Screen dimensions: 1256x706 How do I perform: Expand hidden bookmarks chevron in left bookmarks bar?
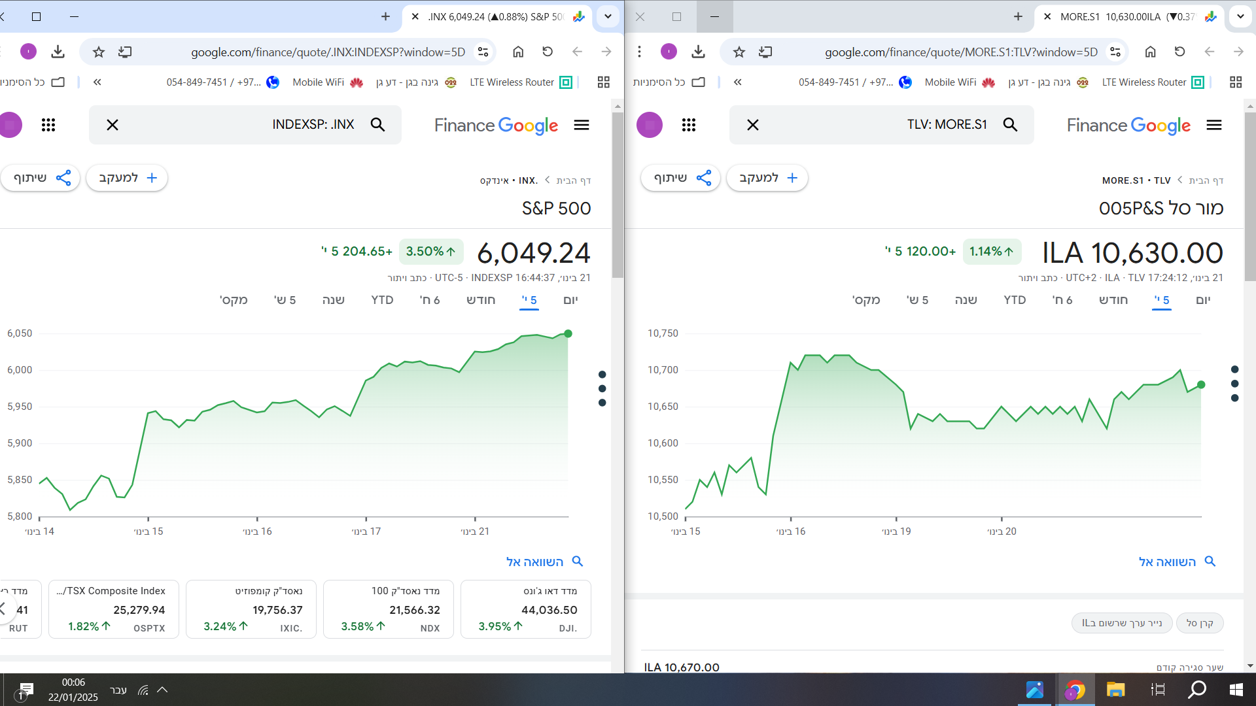pyautogui.click(x=97, y=82)
